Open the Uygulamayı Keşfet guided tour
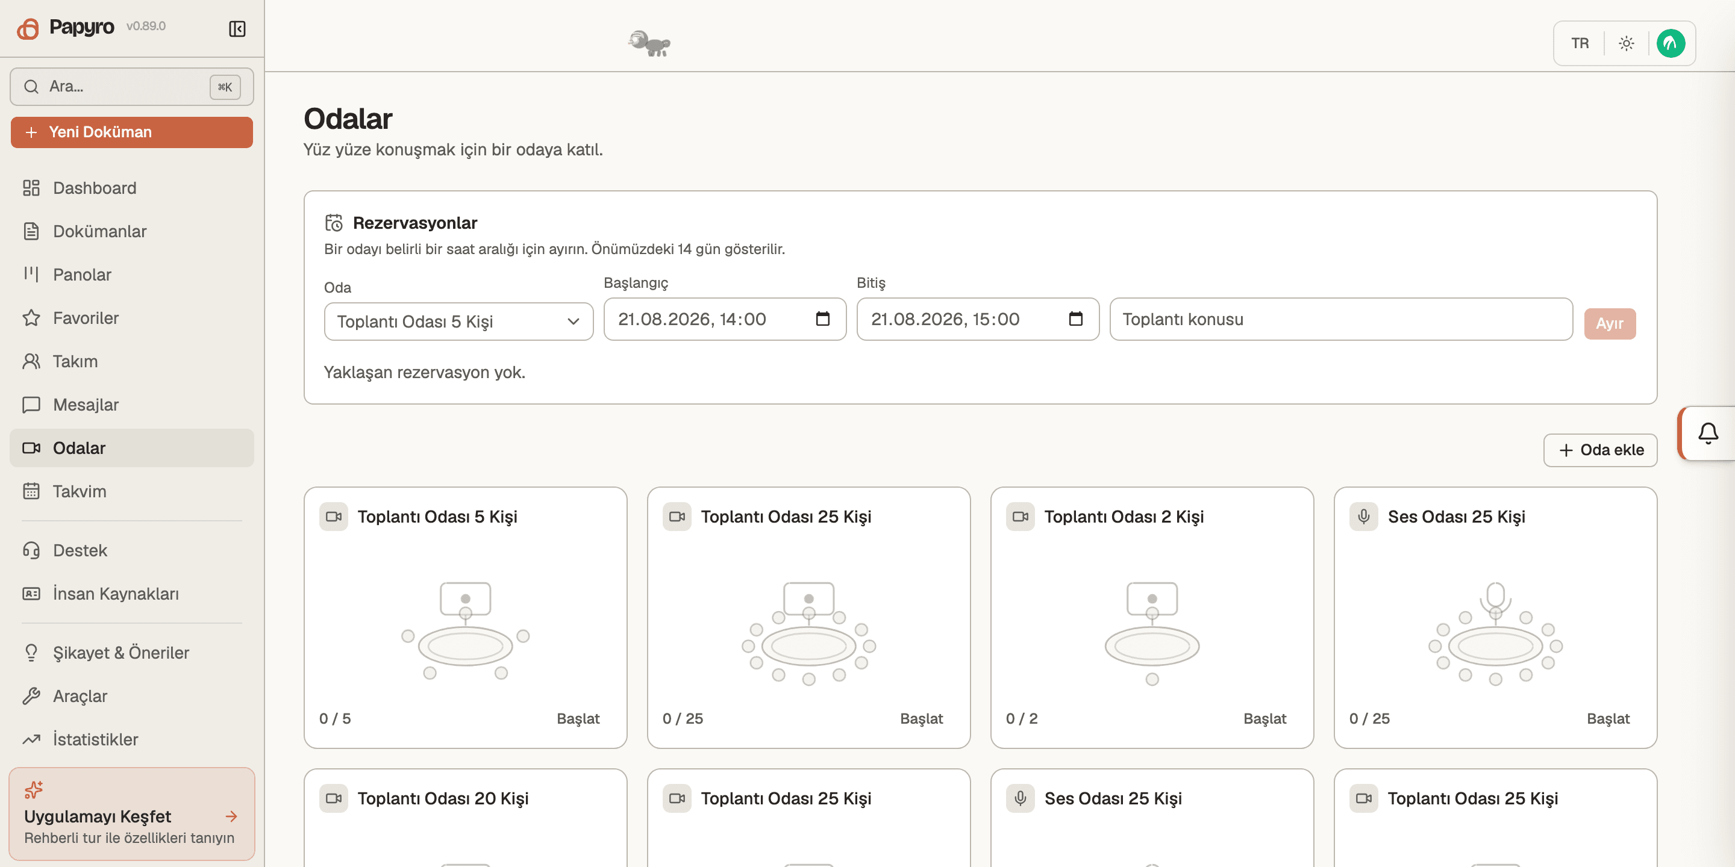Screen dimensions: 1735x867 [x=131, y=814]
